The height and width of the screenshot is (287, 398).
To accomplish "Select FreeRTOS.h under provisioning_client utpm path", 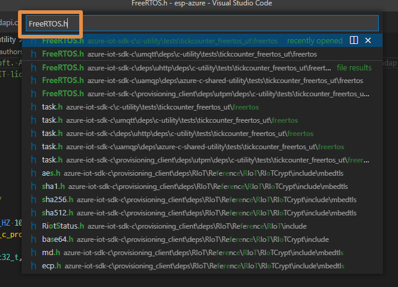I will (202, 94).
